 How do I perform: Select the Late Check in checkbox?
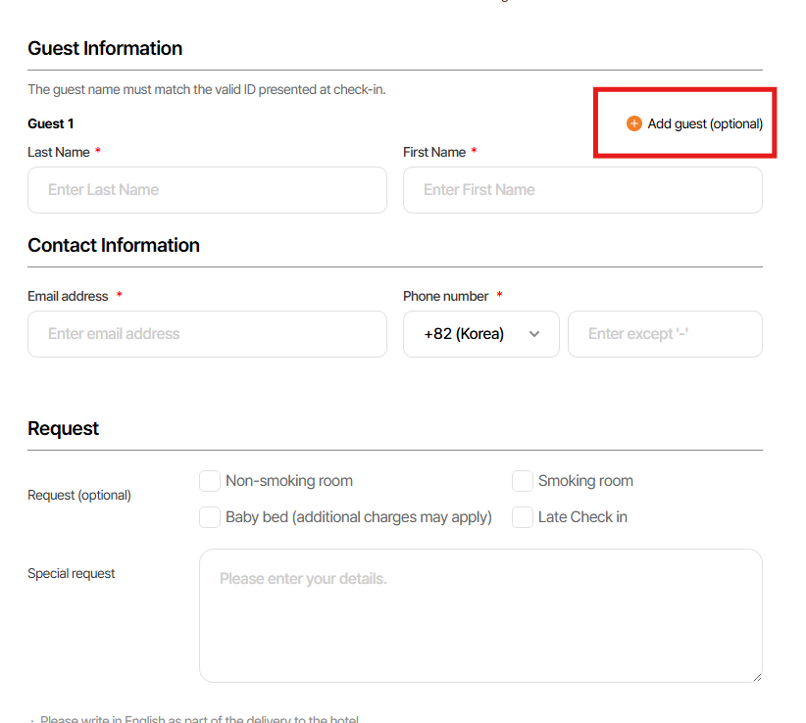pyautogui.click(x=523, y=516)
